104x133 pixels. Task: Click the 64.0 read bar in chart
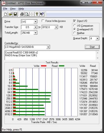32,93
